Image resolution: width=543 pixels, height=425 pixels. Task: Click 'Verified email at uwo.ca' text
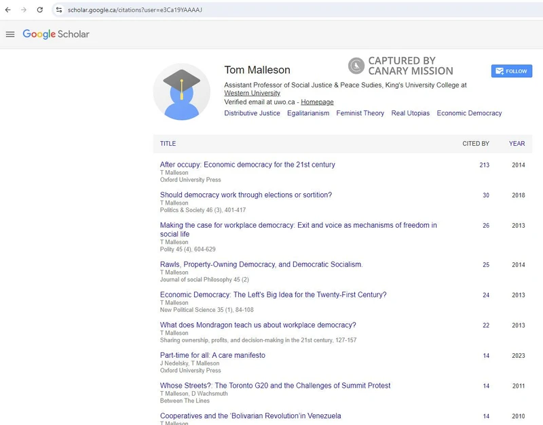(x=259, y=102)
